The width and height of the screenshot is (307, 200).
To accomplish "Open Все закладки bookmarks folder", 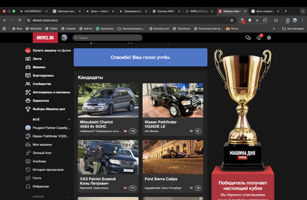I will click(293, 28).
